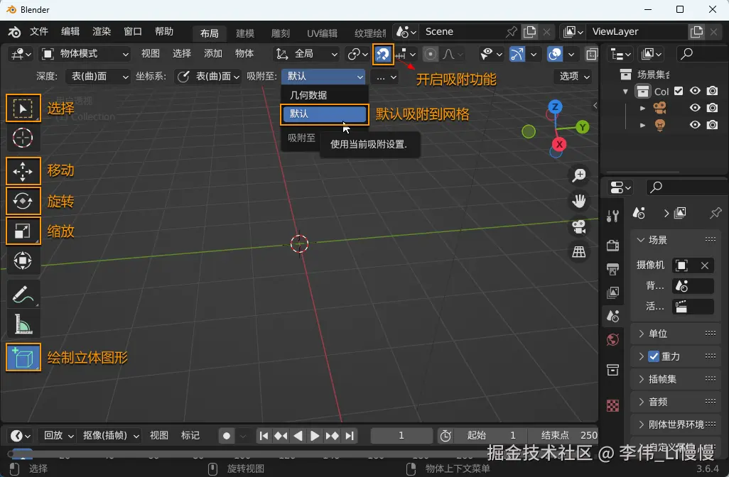Click the current frame field showing 1
729x477 pixels.
click(x=401, y=436)
